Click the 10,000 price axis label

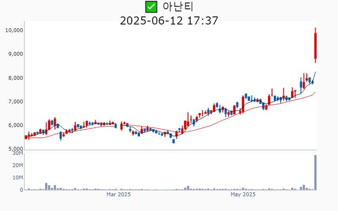[14, 30]
